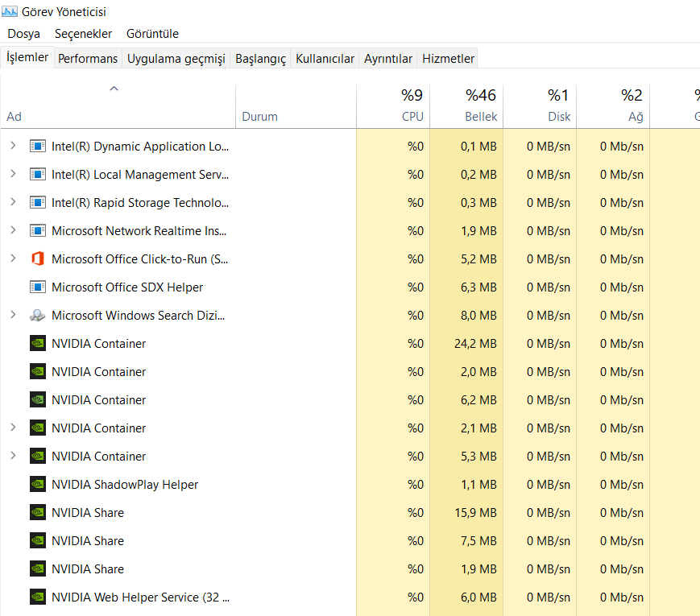This screenshot has width=700, height=616.
Task: Sort by the Durum column header
Action: (259, 117)
